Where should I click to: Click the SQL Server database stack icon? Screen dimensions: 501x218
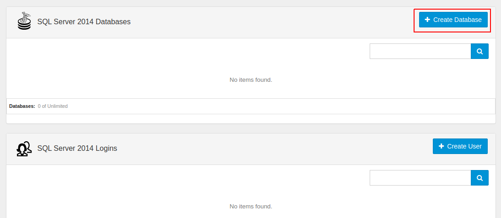pyautogui.click(x=24, y=21)
